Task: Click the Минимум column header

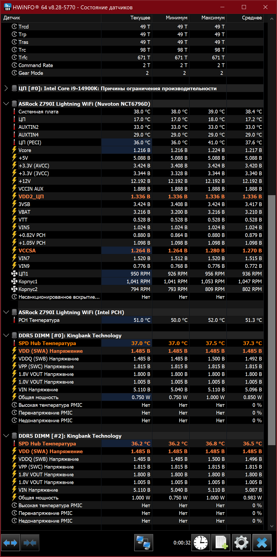Action: 170,18
